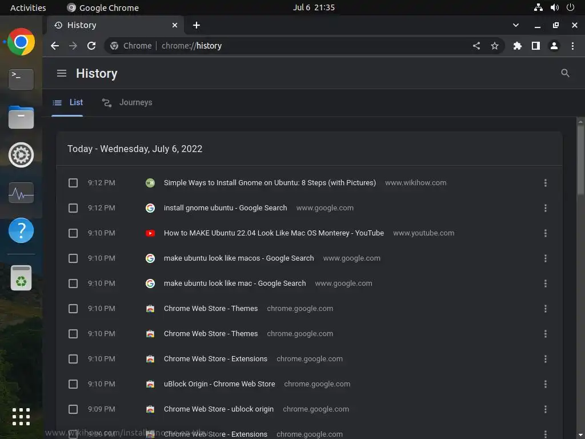Reload the page with refresh icon
Screen dimensions: 585x439
[91, 46]
